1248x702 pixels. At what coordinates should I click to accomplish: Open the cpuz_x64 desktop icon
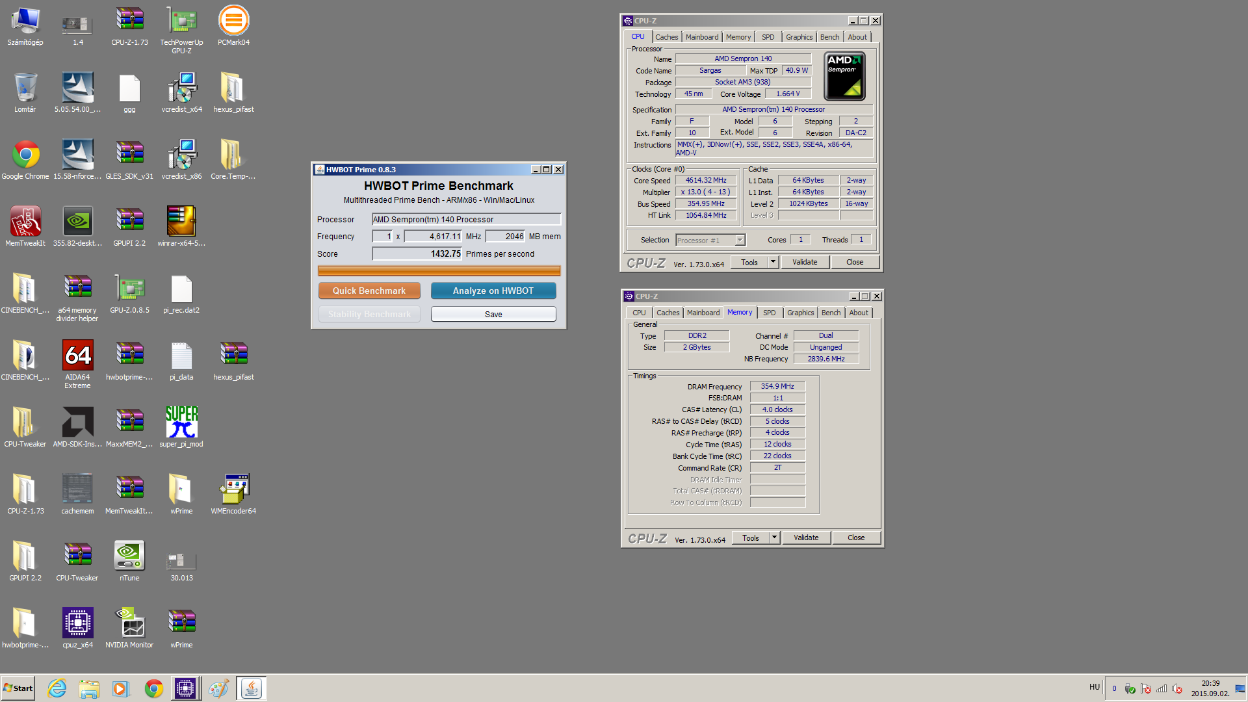(x=77, y=629)
